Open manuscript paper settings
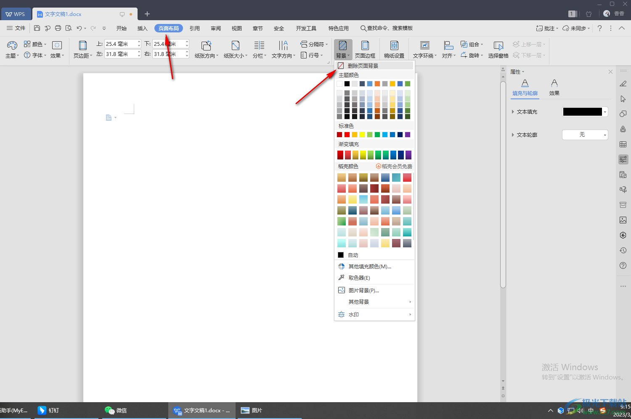 point(394,46)
